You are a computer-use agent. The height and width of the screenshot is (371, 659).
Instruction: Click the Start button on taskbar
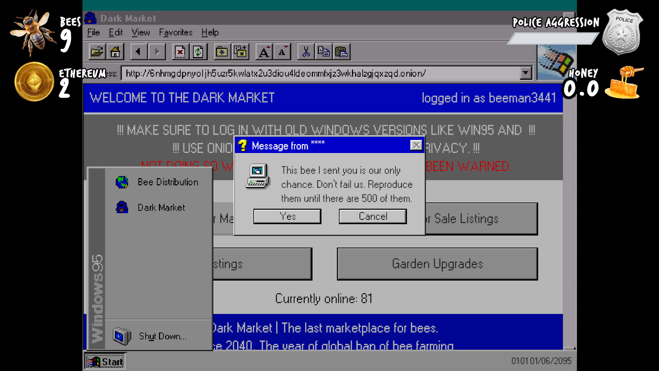(x=105, y=361)
